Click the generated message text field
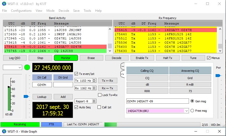The height and width of the screenshot is (136, 226). tap(157, 101)
